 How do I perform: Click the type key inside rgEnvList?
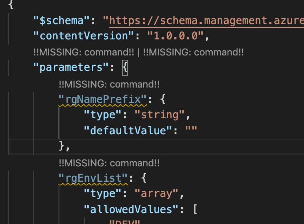click(102, 193)
